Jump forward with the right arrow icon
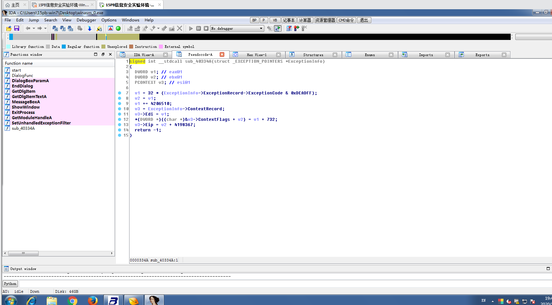Viewport: 552px width, 305px height. click(40, 28)
